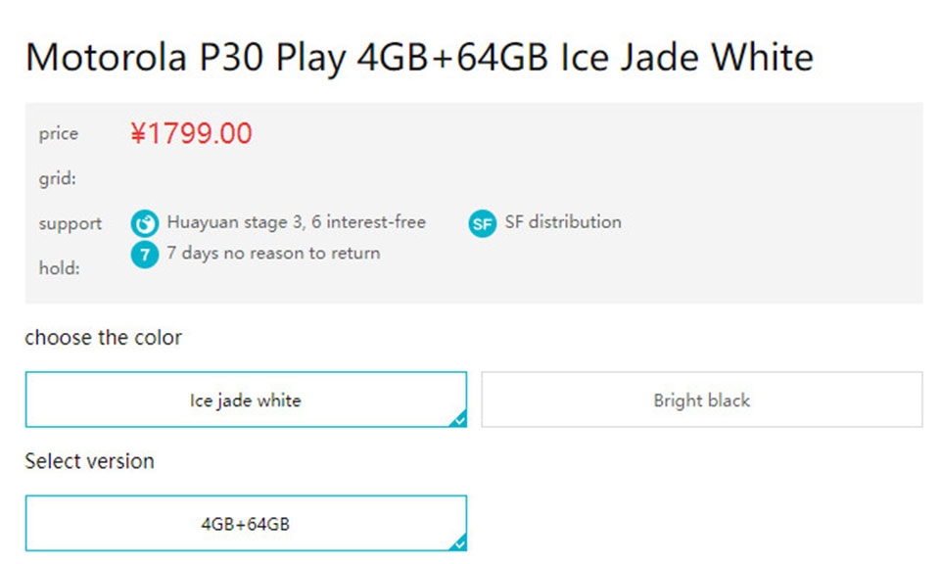Click the checkmark corner on Ice jade white
The width and height of the screenshot is (940, 564).
coord(458,419)
